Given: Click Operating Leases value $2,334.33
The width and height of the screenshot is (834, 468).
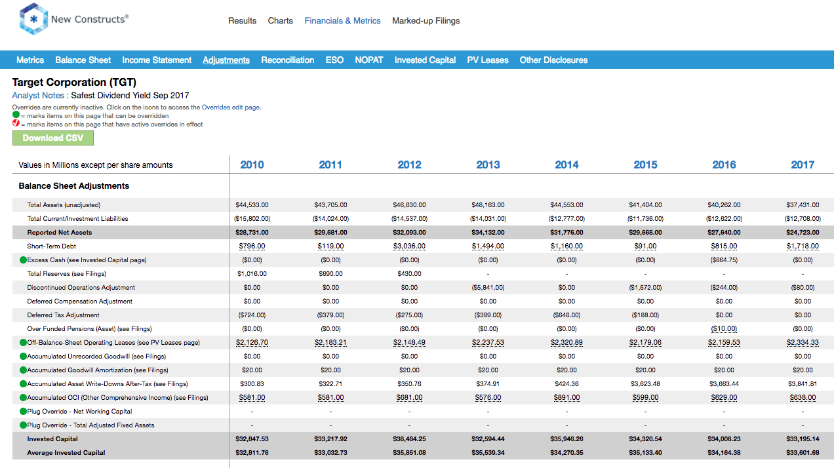Looking at the screenshot, I should pos(803,343).
